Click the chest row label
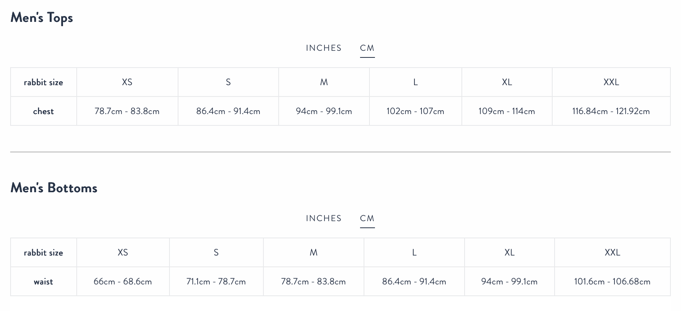The width and height of the screenshot is (681, 311). (43, 111)
